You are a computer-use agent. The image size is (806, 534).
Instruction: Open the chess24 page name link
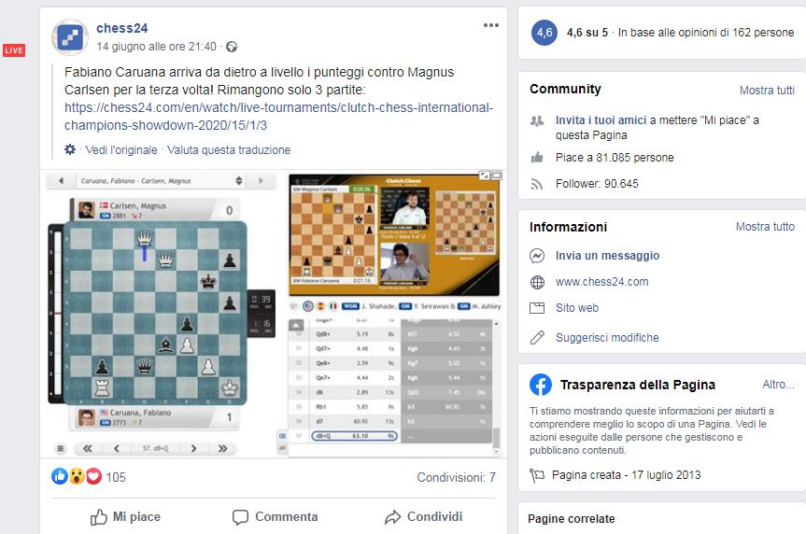click(121, 28)
